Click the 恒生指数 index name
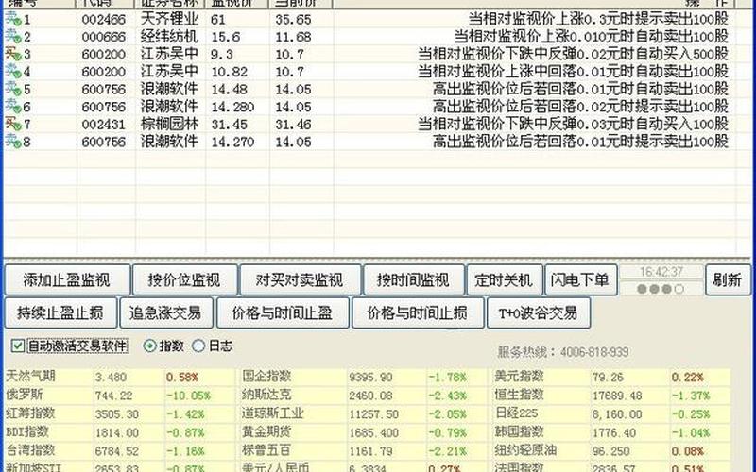The height and width of the screenshot is (472, 756). coord(519,395)
